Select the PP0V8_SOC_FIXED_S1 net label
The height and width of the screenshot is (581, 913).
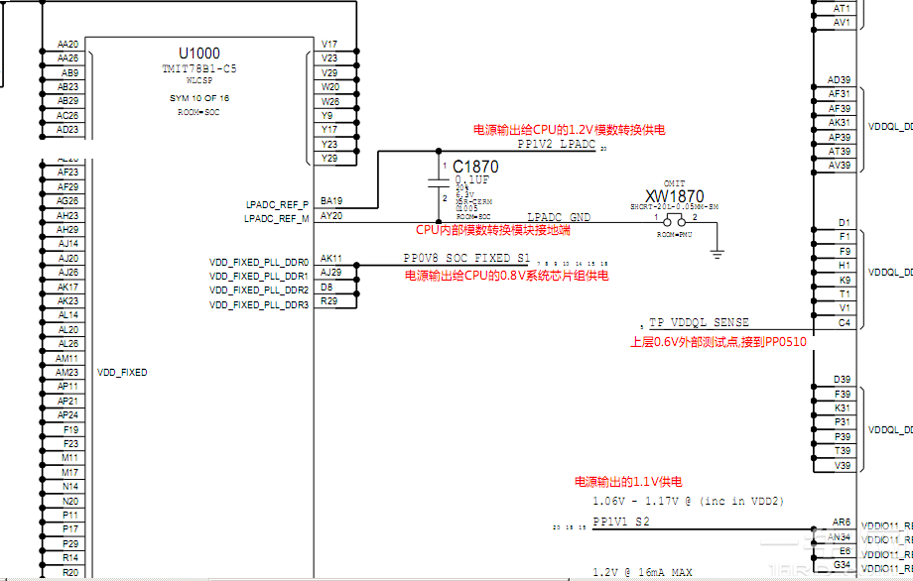466,258
